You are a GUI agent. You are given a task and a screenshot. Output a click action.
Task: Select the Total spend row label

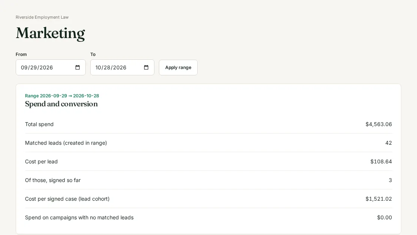[39, 125]
